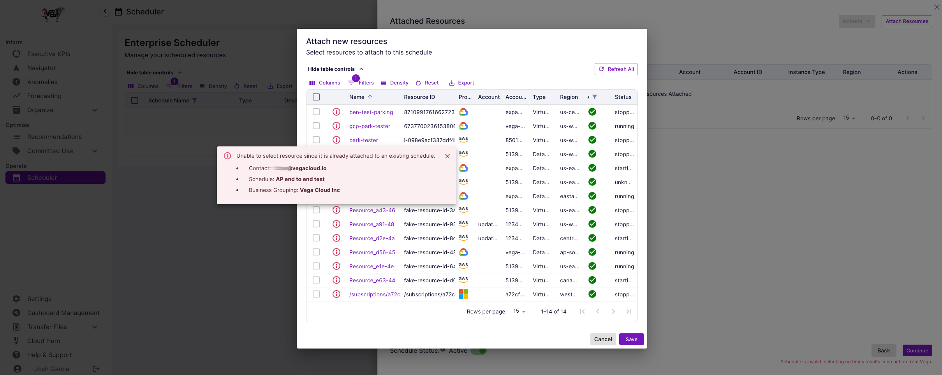Click Schedule Name filter icon in background table
Viewport: 942px width, 375px height.
pyautogui.click(x=195, y=100)
